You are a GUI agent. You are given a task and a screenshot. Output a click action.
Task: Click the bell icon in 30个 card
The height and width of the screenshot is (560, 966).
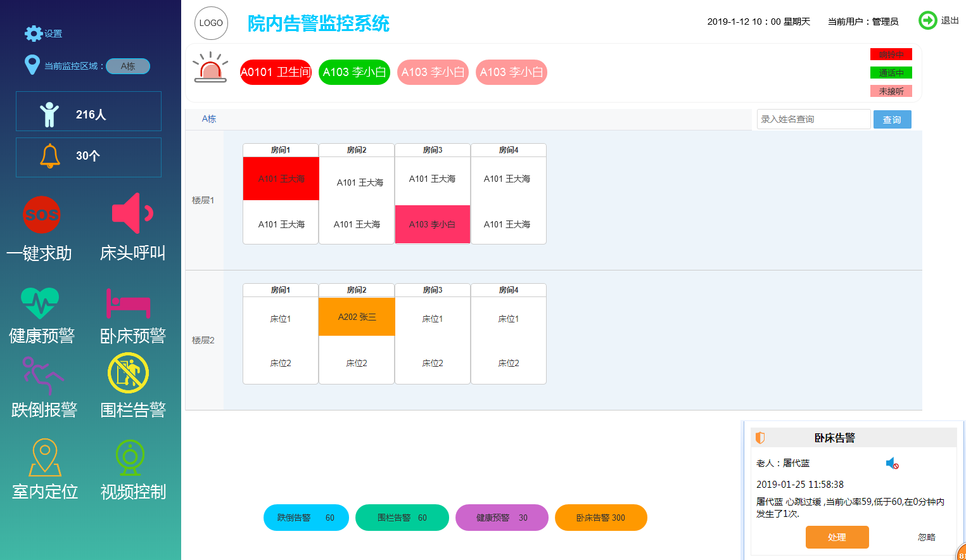pyautogui.click(x=50, y=155)
